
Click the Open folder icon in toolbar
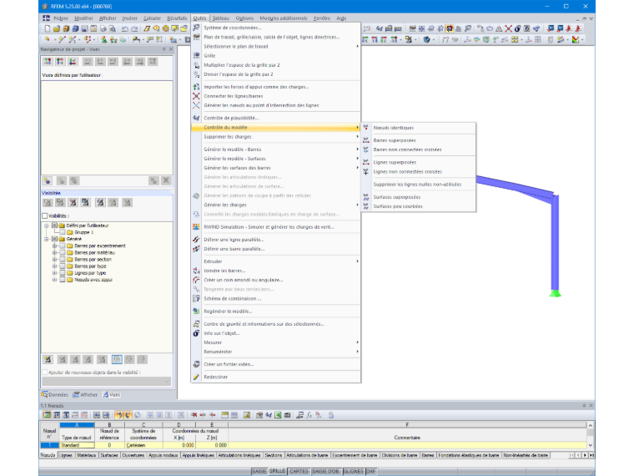(x=57, y=28)
